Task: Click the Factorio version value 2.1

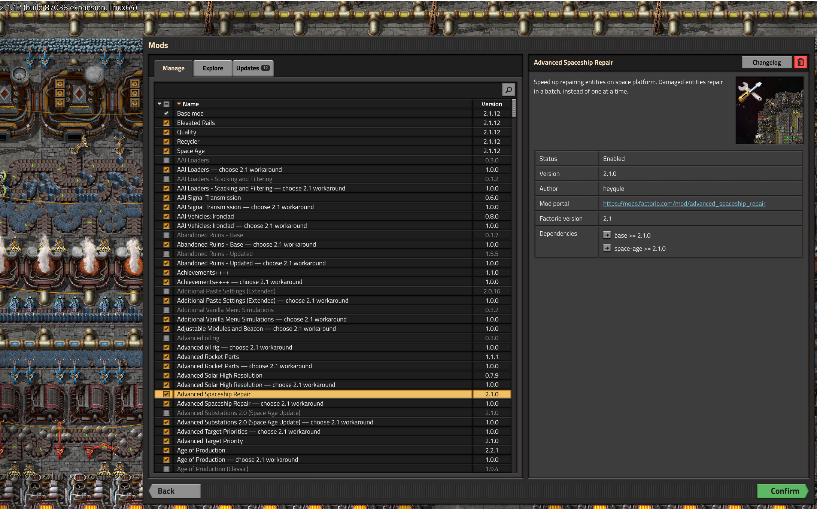Action: [607, 219]
